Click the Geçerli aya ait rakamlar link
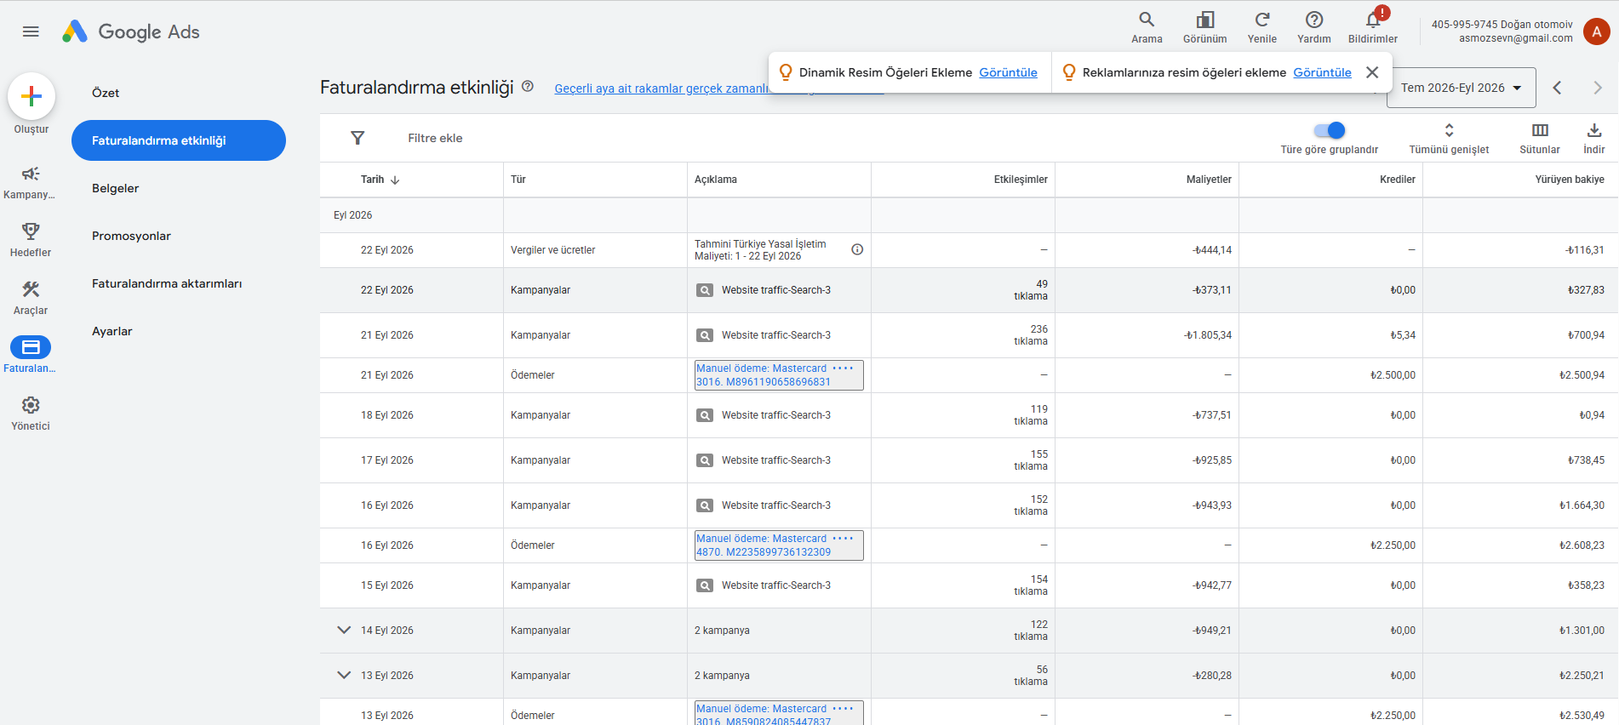 661,88
